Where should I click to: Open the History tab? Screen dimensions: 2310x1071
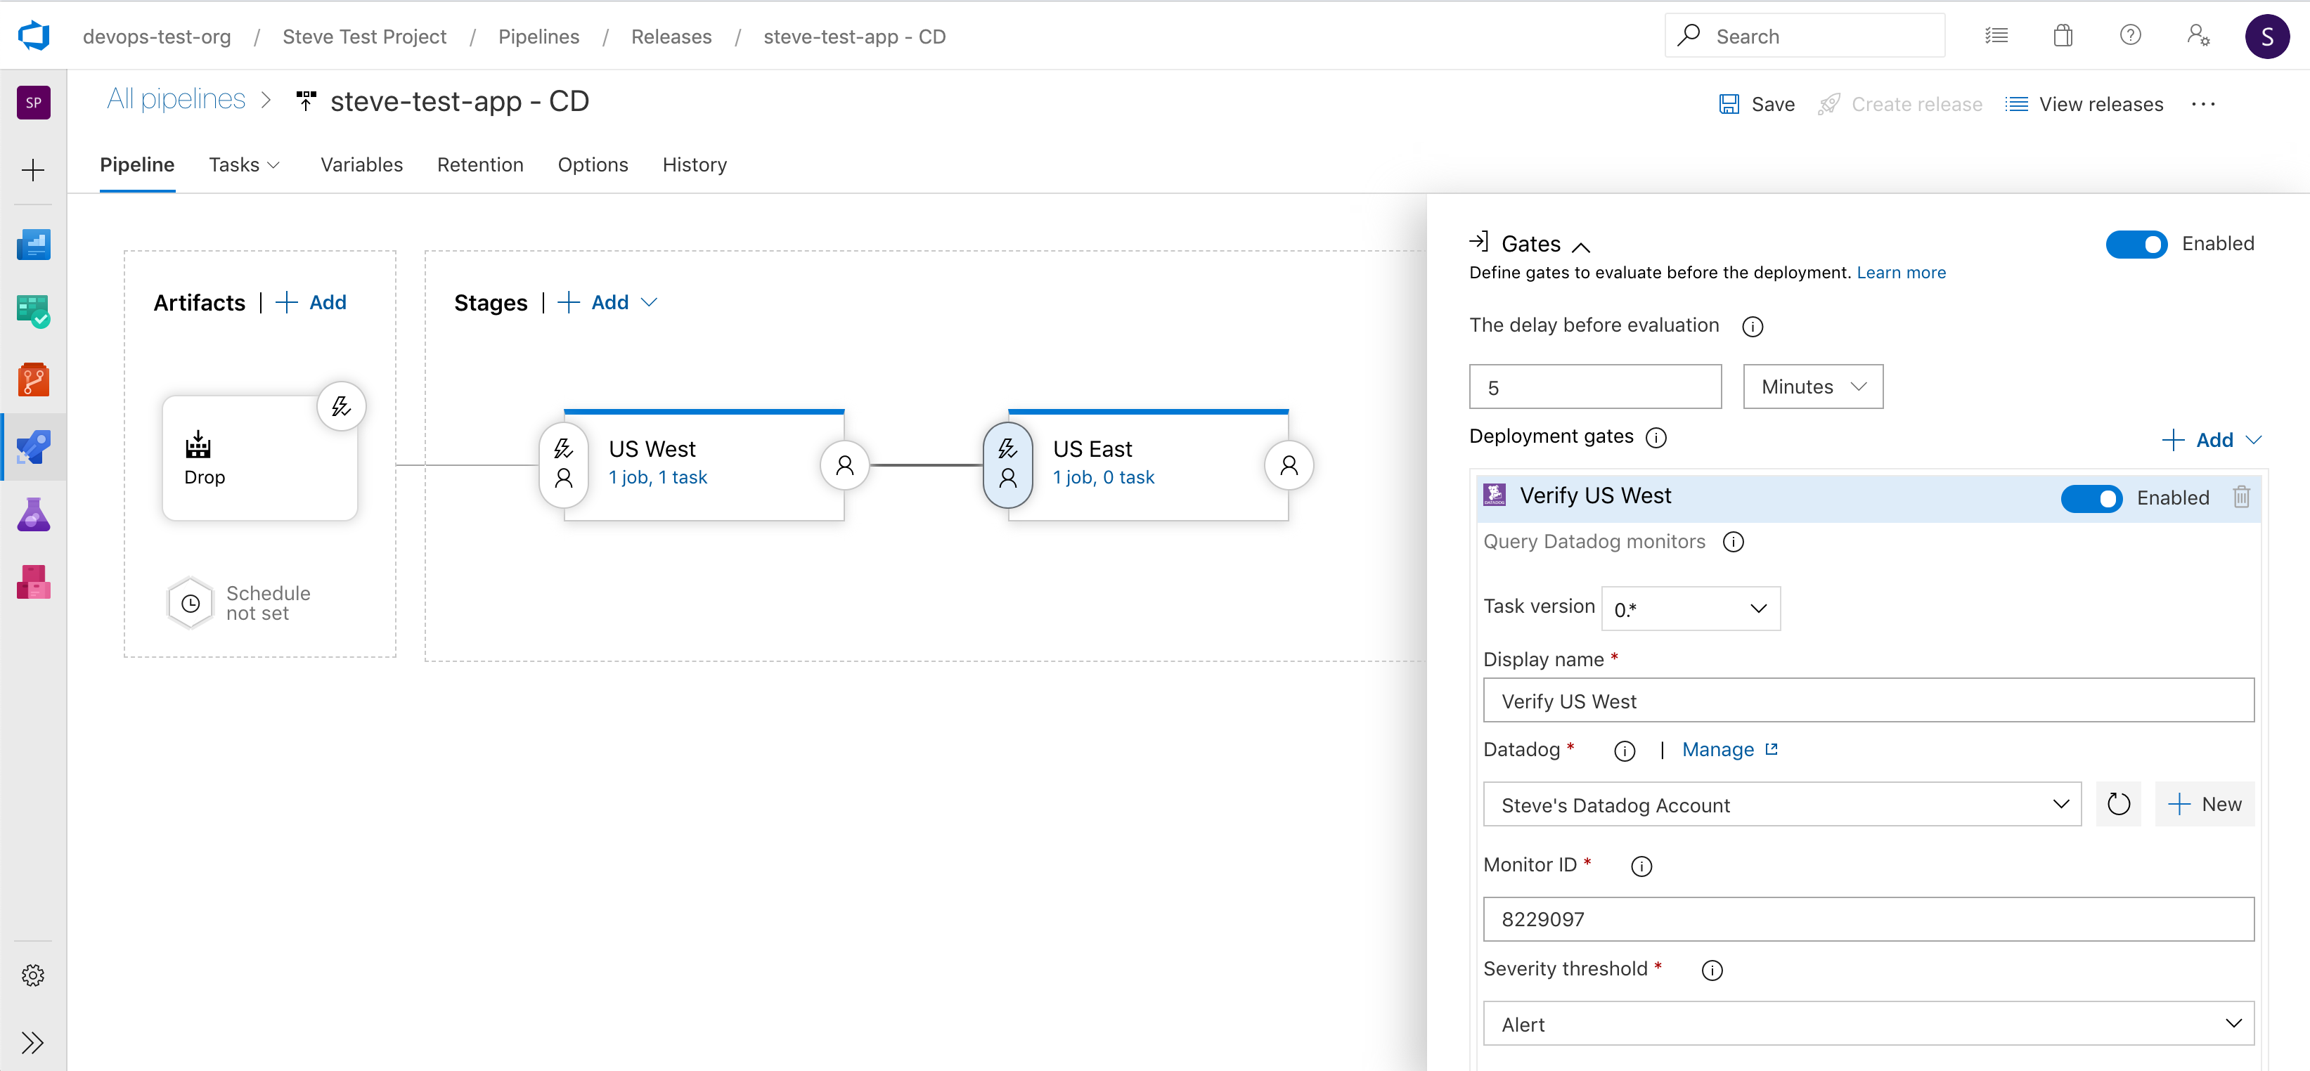694,165
